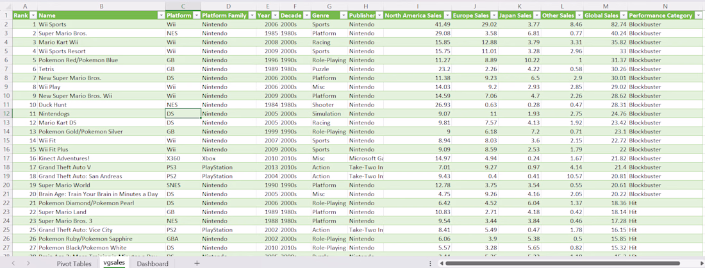Click the Puzzle genre cell in row 7
Viewport: 705px width, 268px height.
[x=329, y=69]
